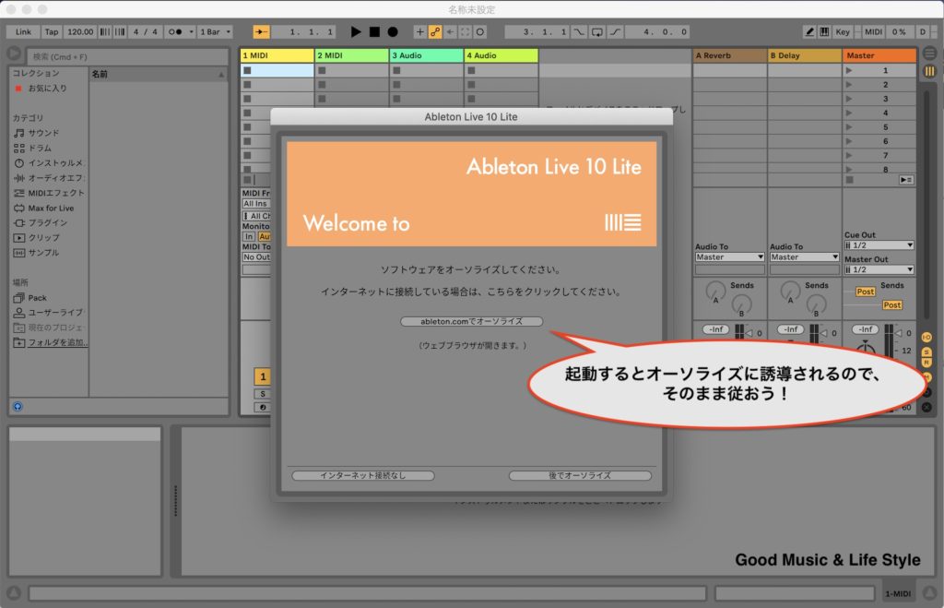Open the All Ins MIDI From dropdown
The image size is (944, 608).
tap(256, 204)
